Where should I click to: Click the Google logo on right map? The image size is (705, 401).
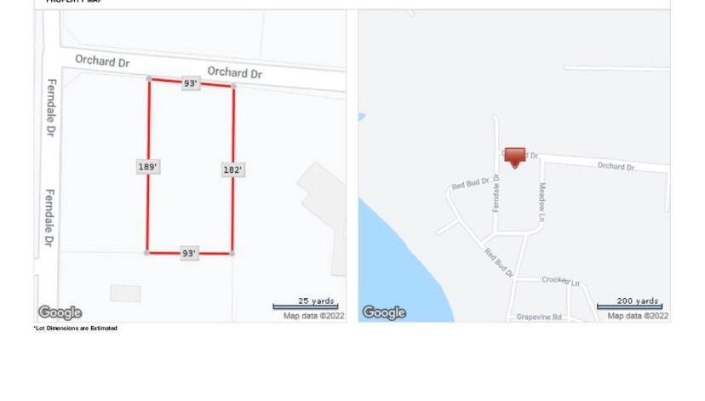[x=384, y=312]
